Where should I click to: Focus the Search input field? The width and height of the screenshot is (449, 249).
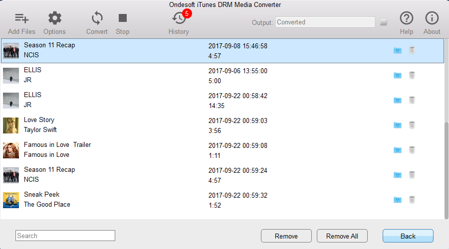pos(65,236)
